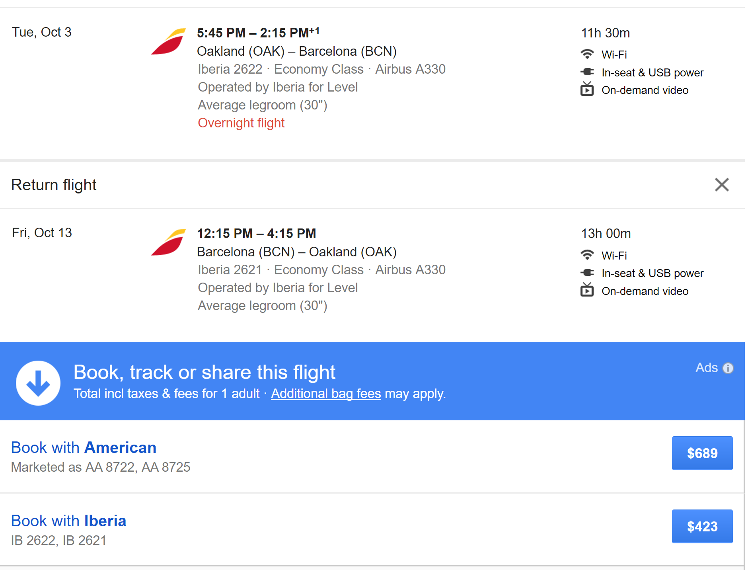Click on-demand video icon for return flight
The width and height of the screenshot is (748, 570).
tap(587, 290)
